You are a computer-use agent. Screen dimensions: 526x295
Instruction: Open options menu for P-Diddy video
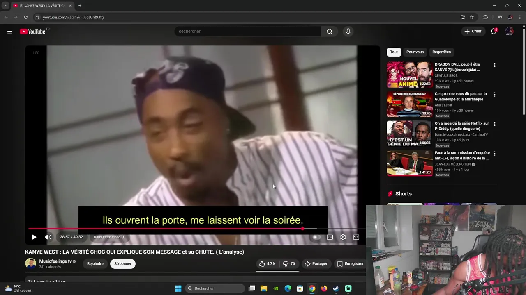494,124
